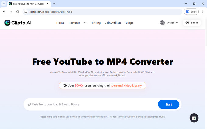This screenshot has width=207, height=129.
Task: Open the Guest profile button
Action: (191, 12)
